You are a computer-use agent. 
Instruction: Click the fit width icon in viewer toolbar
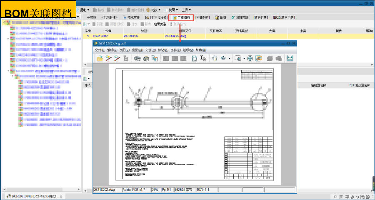[290, 59]
